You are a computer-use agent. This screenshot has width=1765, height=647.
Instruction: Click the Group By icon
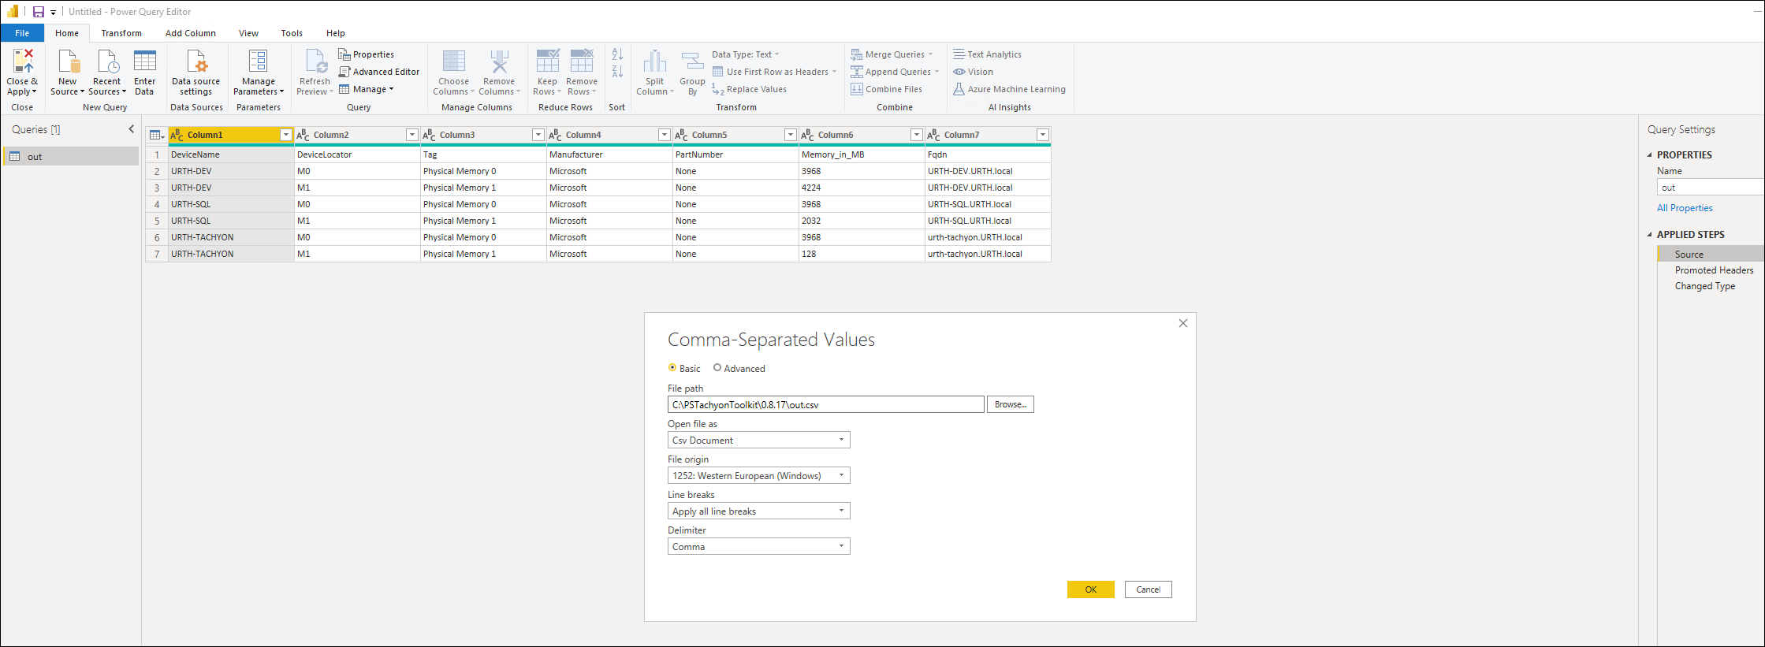tap(692, 61)
